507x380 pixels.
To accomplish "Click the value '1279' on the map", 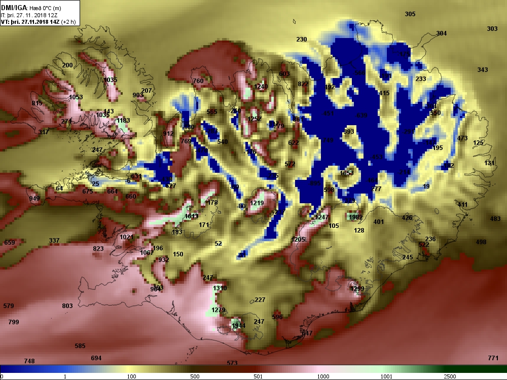I will (x=218, y=310).
